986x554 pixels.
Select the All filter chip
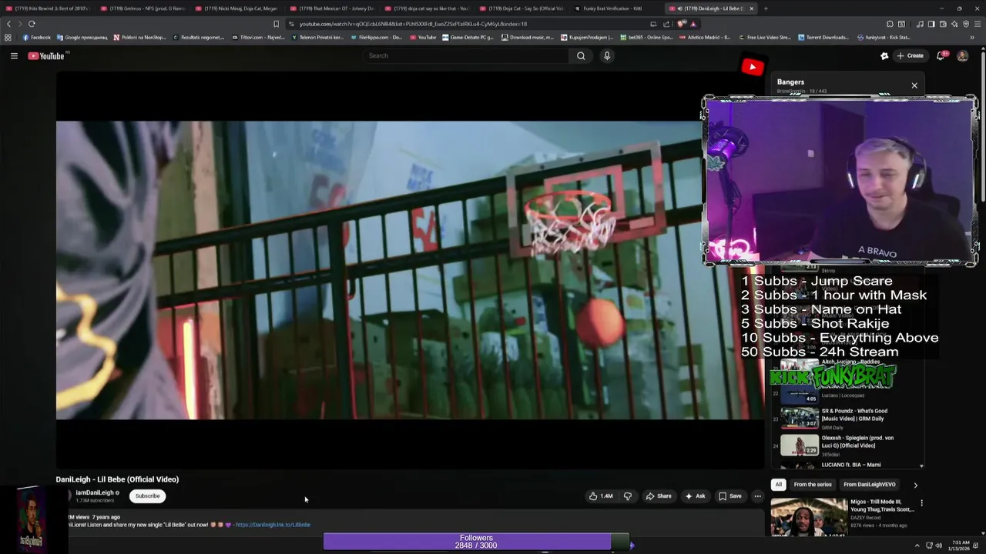coord(778,485)
